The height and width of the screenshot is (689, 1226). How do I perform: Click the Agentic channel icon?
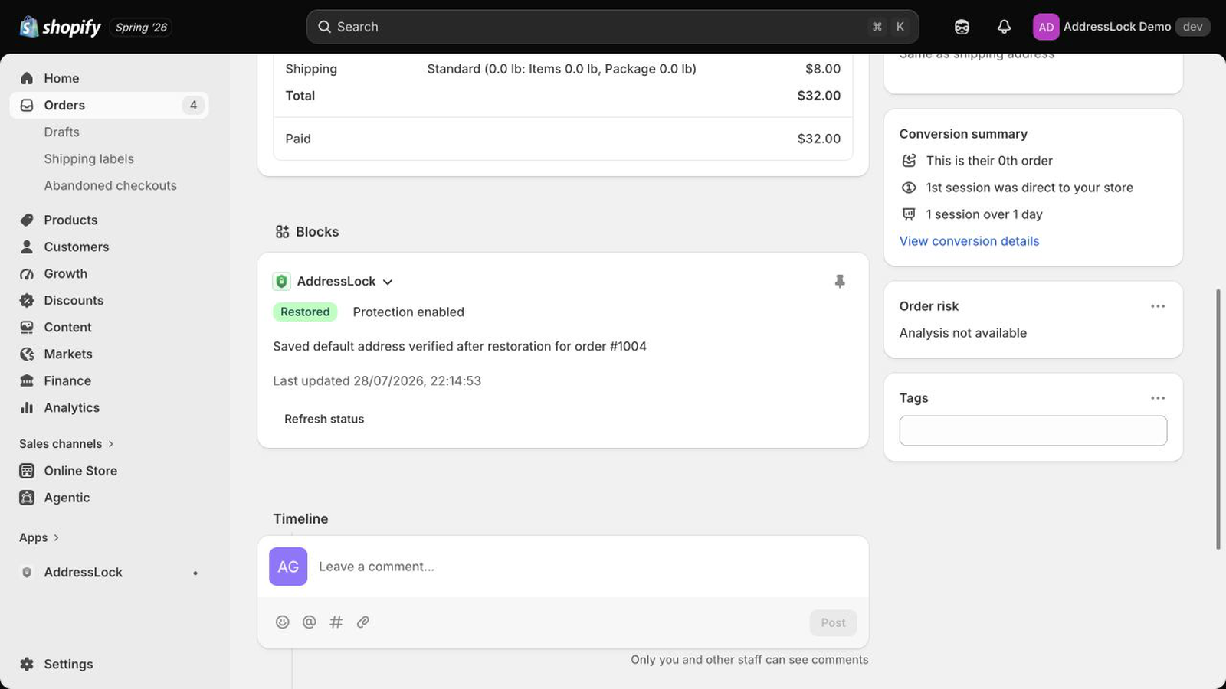click(27, 498)
